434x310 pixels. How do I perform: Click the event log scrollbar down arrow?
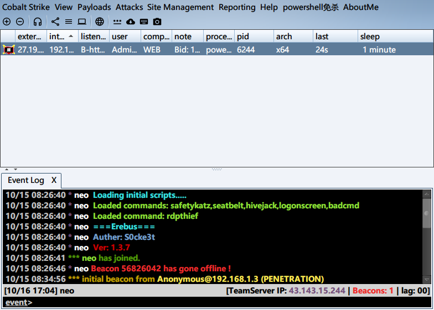(x=426, y=280)
